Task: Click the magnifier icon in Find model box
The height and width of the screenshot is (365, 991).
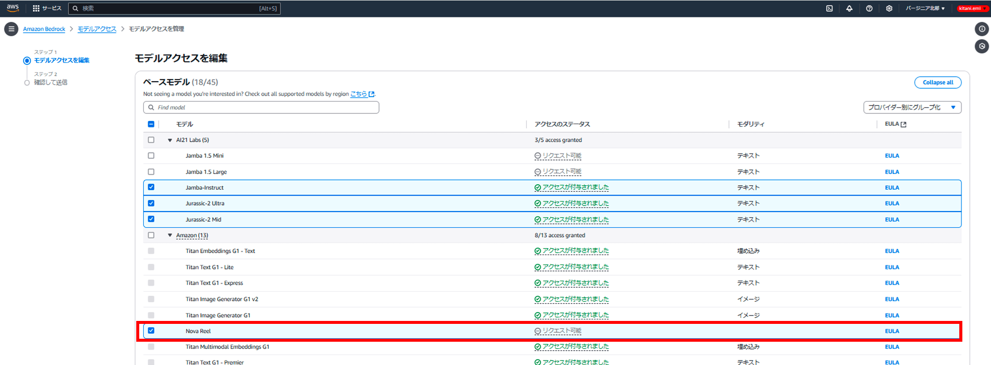Action: [151, 107]
